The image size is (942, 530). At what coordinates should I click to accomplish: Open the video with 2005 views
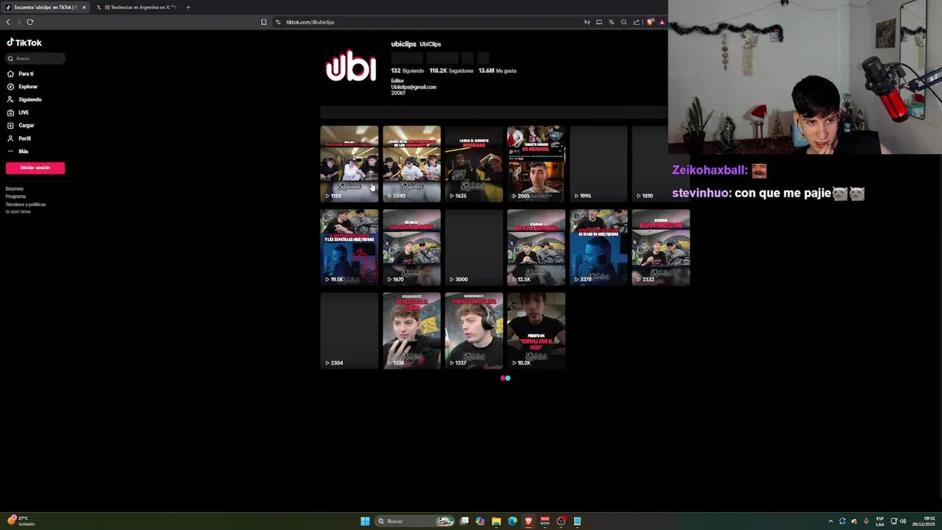tap(536, 163)
